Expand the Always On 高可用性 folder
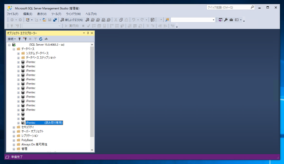This screenshot has width=284, height=164. click(14, 145)
